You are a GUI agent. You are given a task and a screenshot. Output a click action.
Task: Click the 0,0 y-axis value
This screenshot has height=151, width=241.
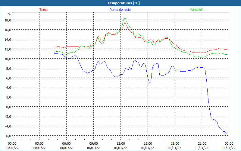(8, 107)
